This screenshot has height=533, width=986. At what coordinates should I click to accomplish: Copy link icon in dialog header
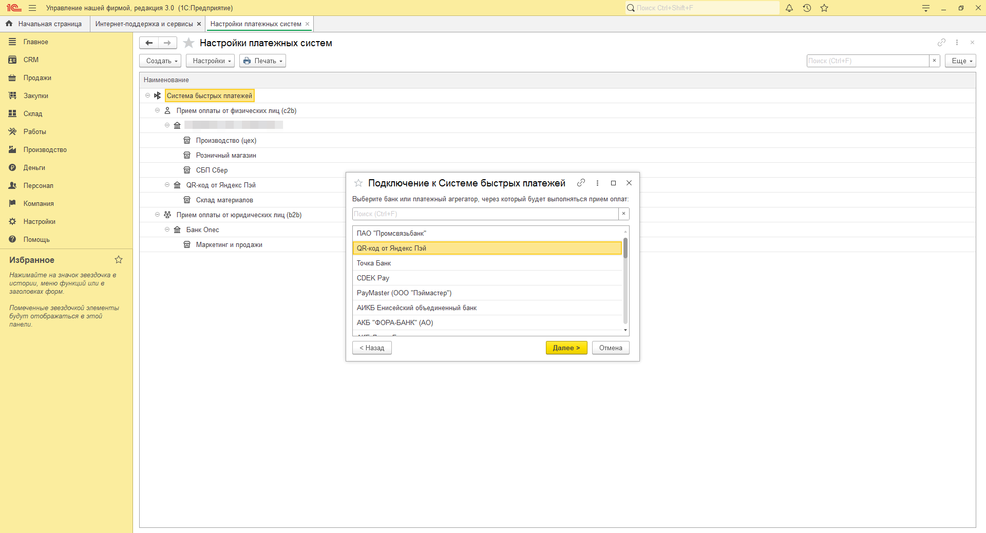coord(581,183)
